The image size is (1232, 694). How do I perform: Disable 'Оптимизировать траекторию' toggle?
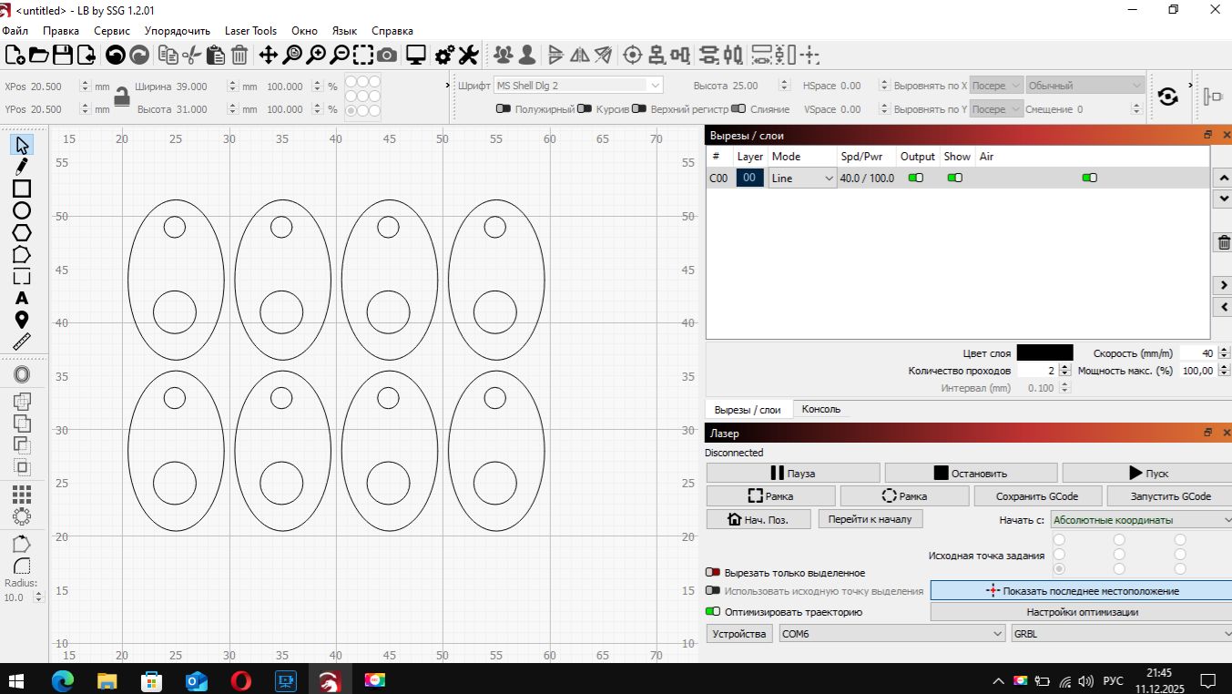713,612
